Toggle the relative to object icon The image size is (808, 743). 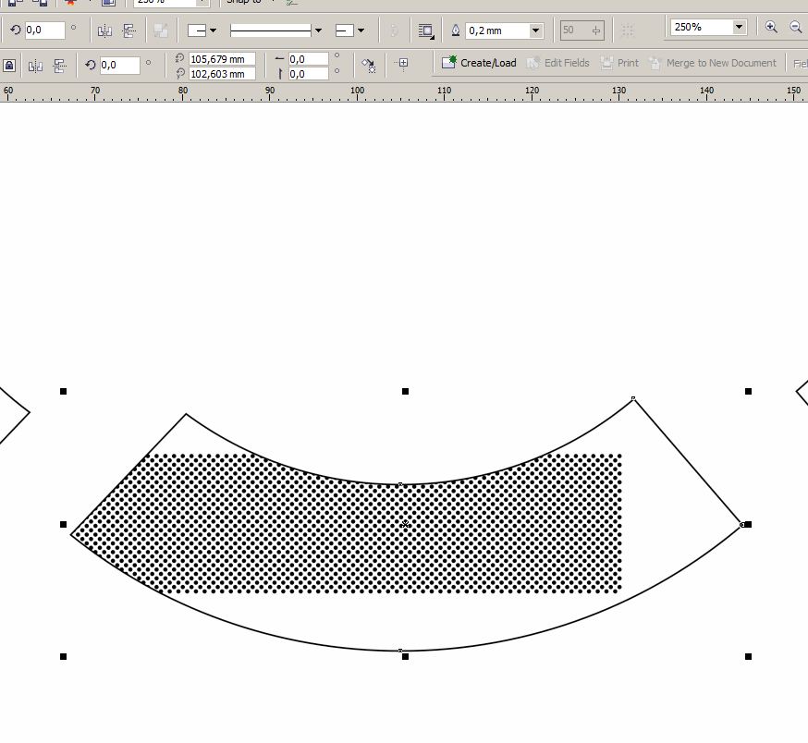402,63
